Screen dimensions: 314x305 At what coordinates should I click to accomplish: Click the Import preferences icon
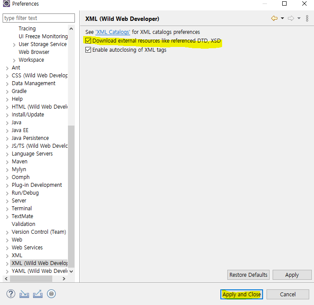pyautogui.click(x=24, y=294)
